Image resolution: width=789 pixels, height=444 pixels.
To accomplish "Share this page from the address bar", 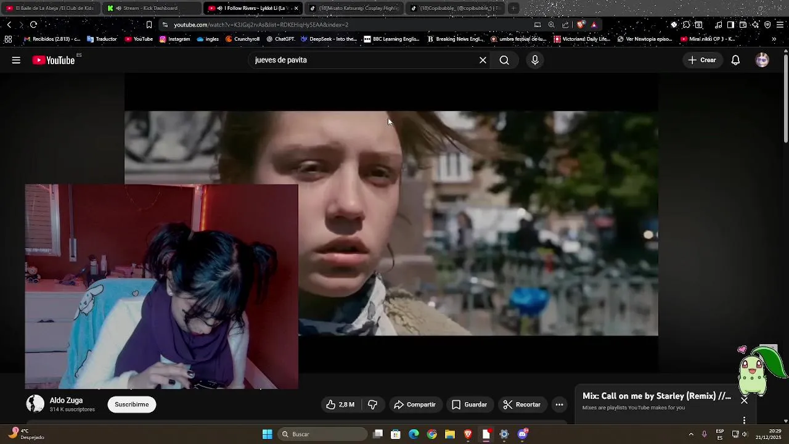I will [565, 25].
